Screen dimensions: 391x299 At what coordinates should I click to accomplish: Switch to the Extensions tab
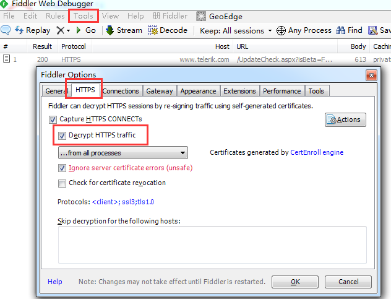coord(239,91)
